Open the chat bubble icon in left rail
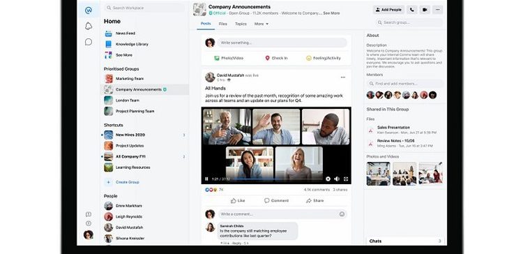The height and width of the screenshot is (254, 523). click(x=89, y=42)
